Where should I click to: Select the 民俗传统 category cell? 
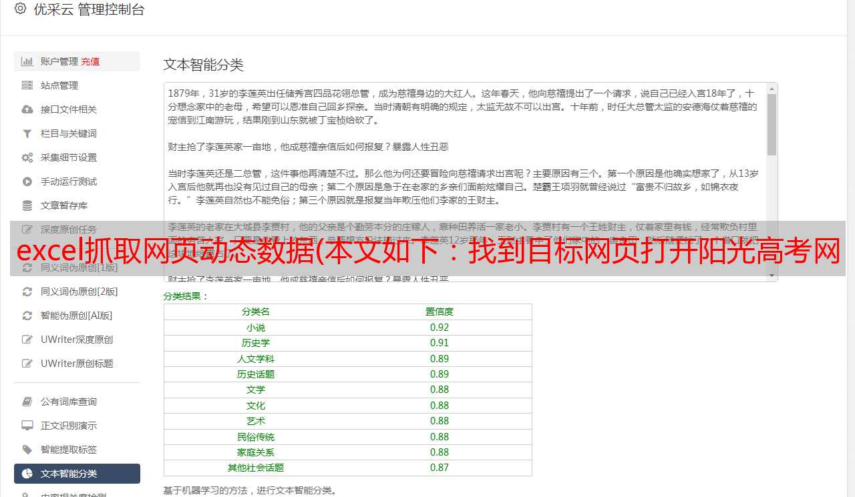(256, 437)
